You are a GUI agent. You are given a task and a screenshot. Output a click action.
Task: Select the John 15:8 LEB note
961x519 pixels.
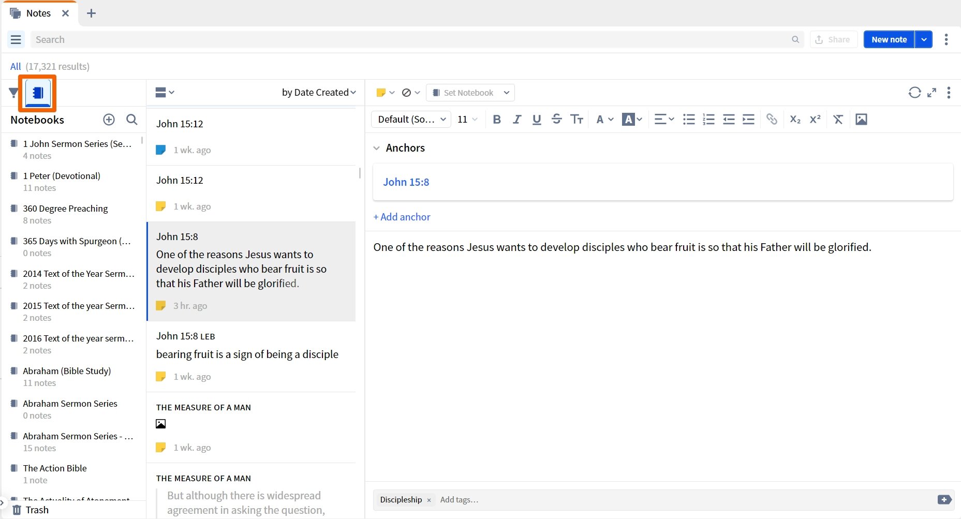pos(251,357)
